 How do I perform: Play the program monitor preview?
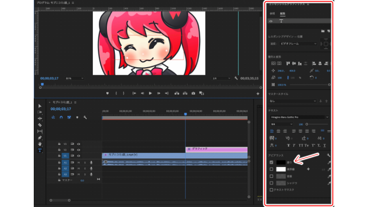(x=150, y=93)
